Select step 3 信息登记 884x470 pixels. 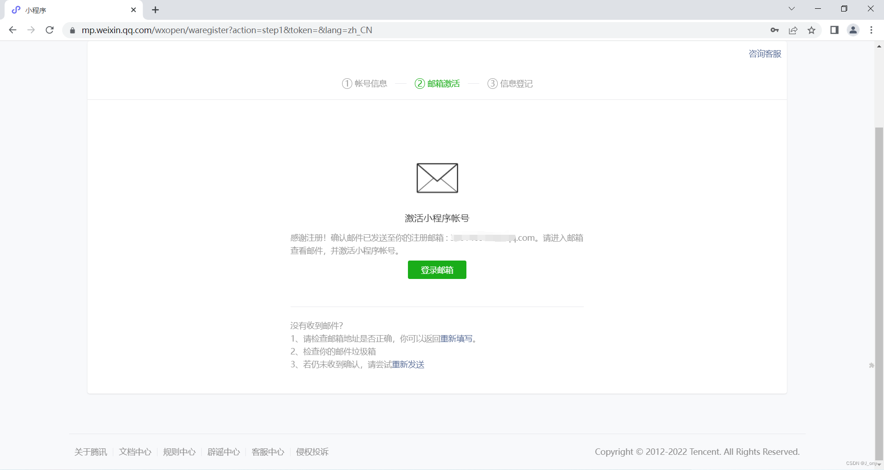510,83
